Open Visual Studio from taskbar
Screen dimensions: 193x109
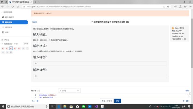(x=96, y=106)
